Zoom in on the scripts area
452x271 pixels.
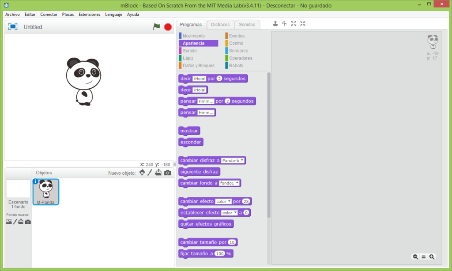pyautogui.click(x=432, y=257)
